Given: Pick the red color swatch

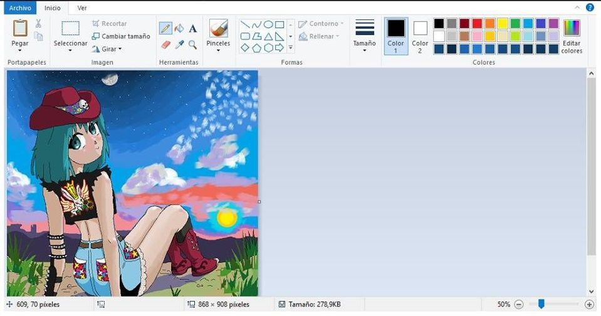Looking at the screenshot, I should point(477,23).
